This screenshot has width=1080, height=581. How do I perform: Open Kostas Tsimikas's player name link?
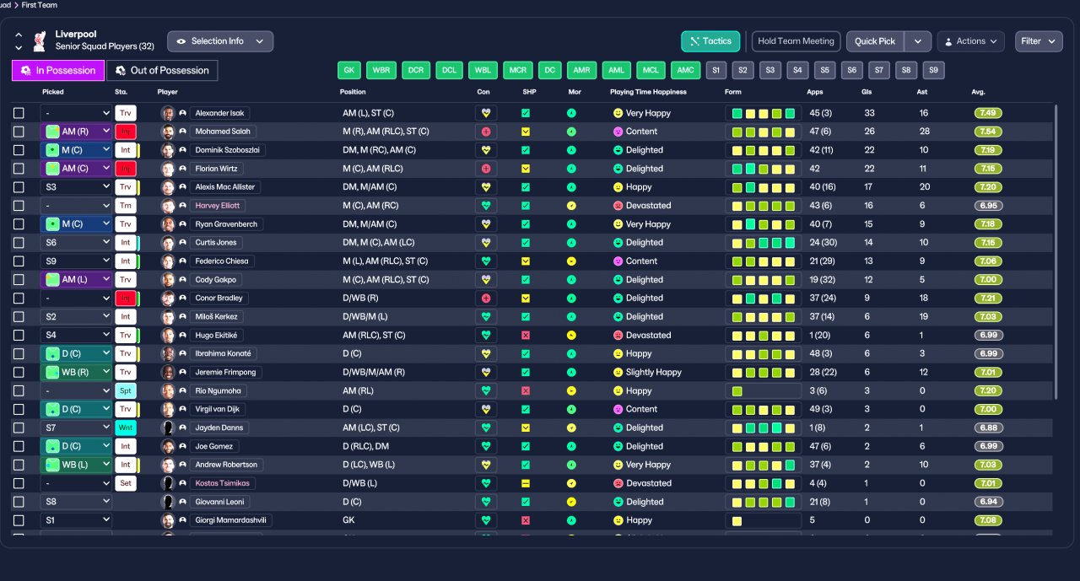223,484
